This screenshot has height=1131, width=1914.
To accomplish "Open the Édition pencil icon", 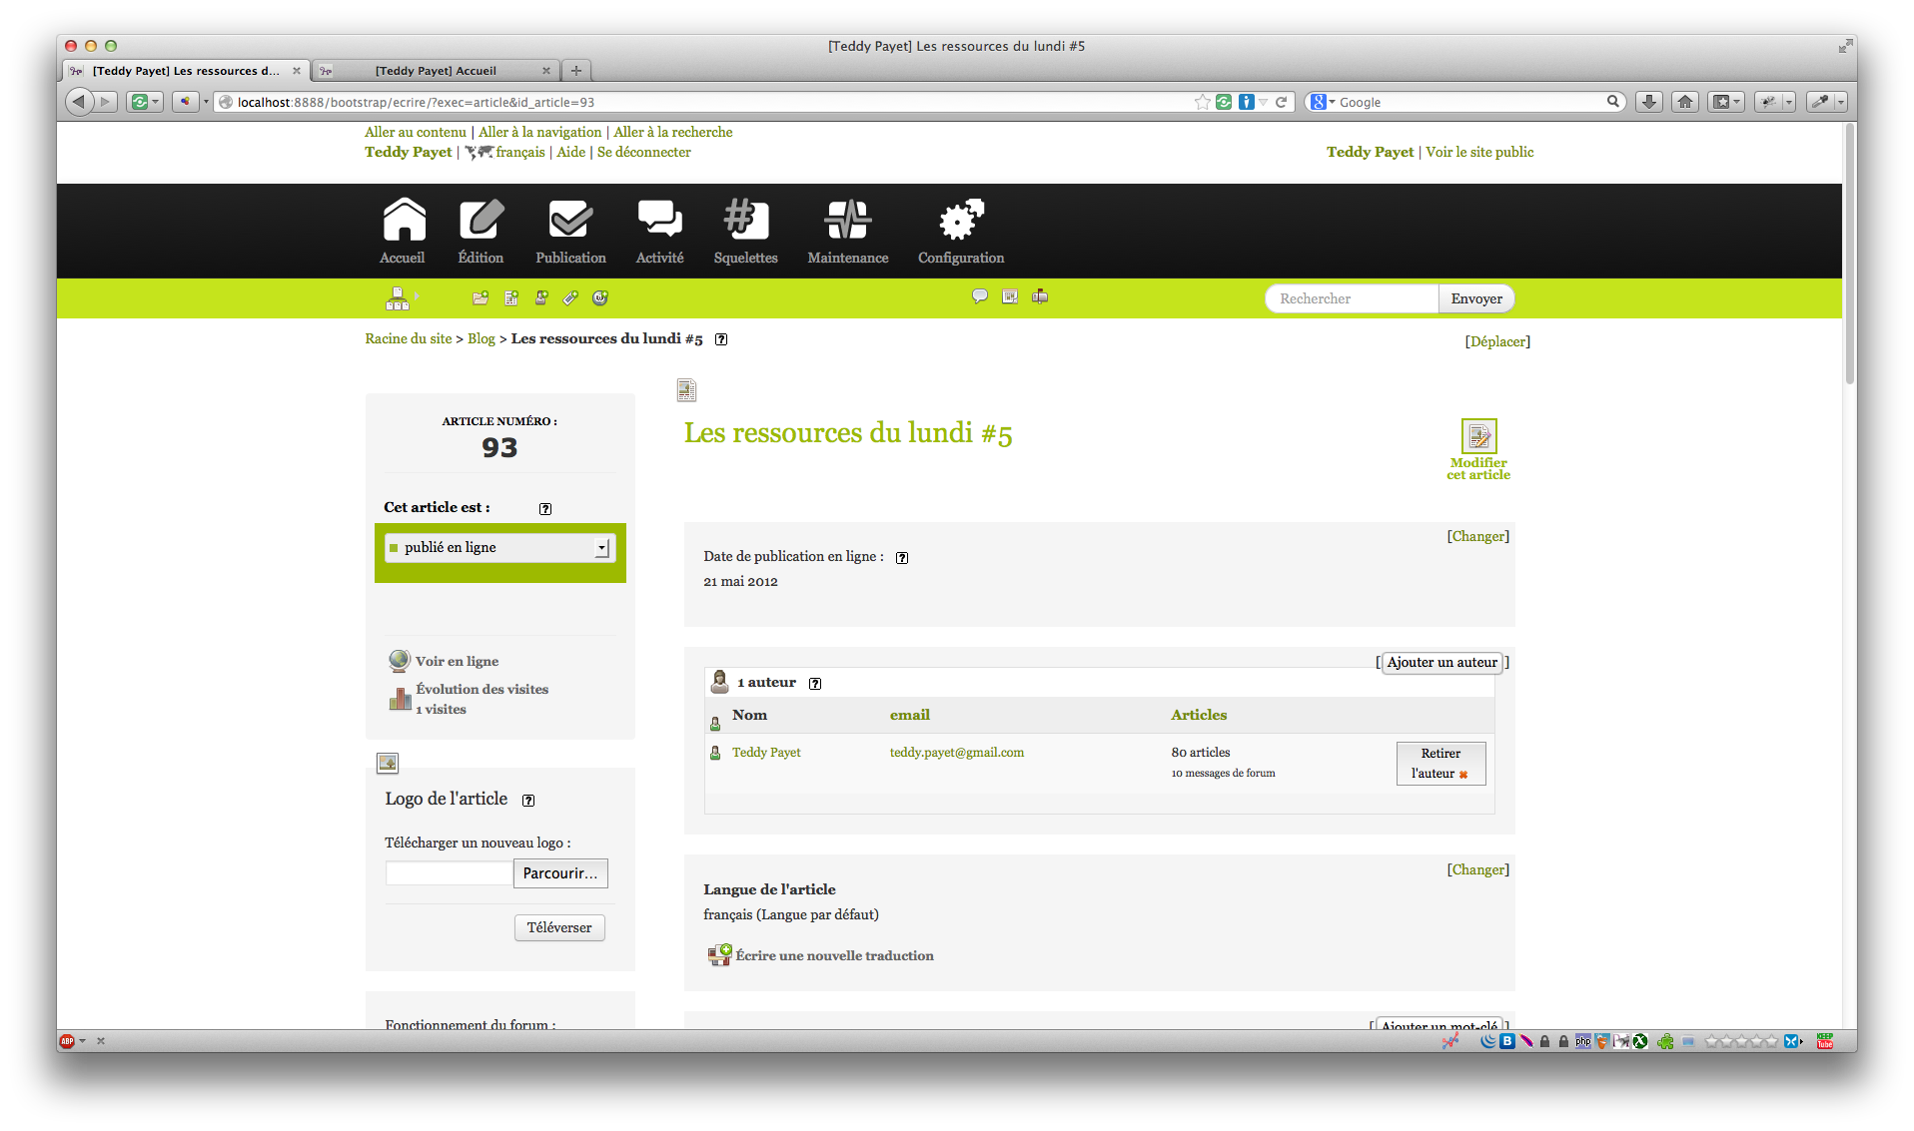I will (480, 221).
